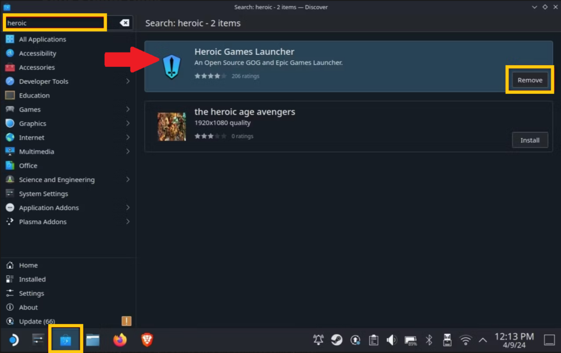
Task: Expand the Plasma Addons arrow
Action: 128,221
